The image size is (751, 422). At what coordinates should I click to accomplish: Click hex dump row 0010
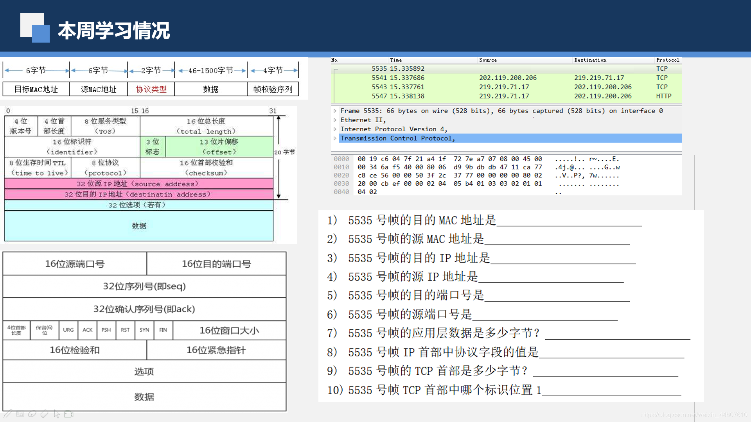click(477, 167)
